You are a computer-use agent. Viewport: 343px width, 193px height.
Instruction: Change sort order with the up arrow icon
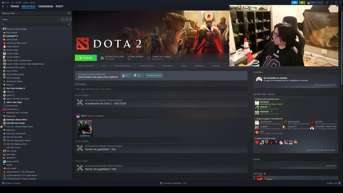click(x=63, y=19)
